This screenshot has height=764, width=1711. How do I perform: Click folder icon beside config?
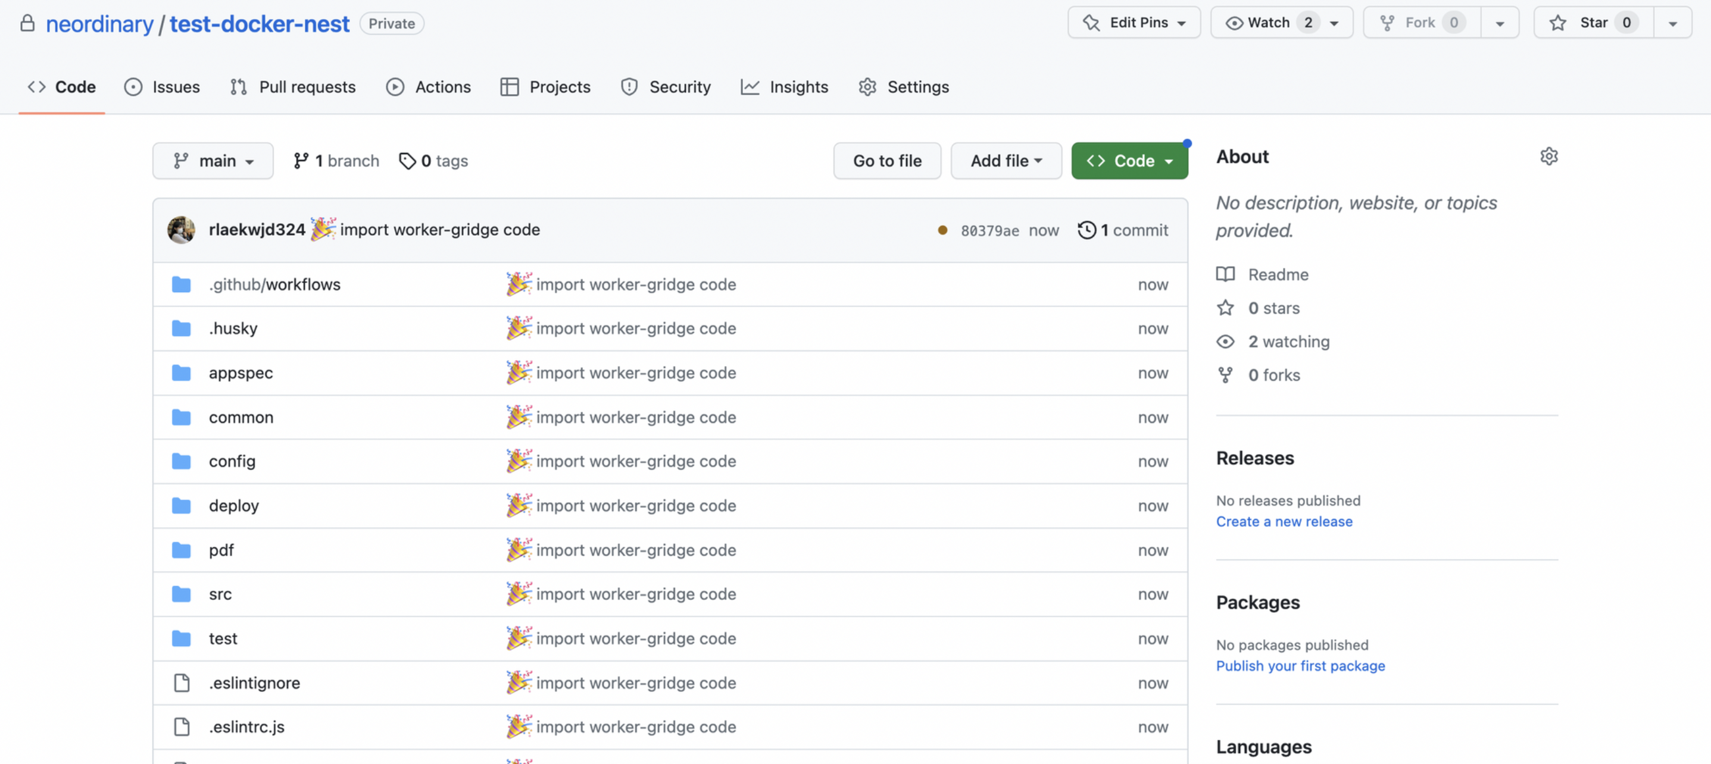[x=180, y=461]
